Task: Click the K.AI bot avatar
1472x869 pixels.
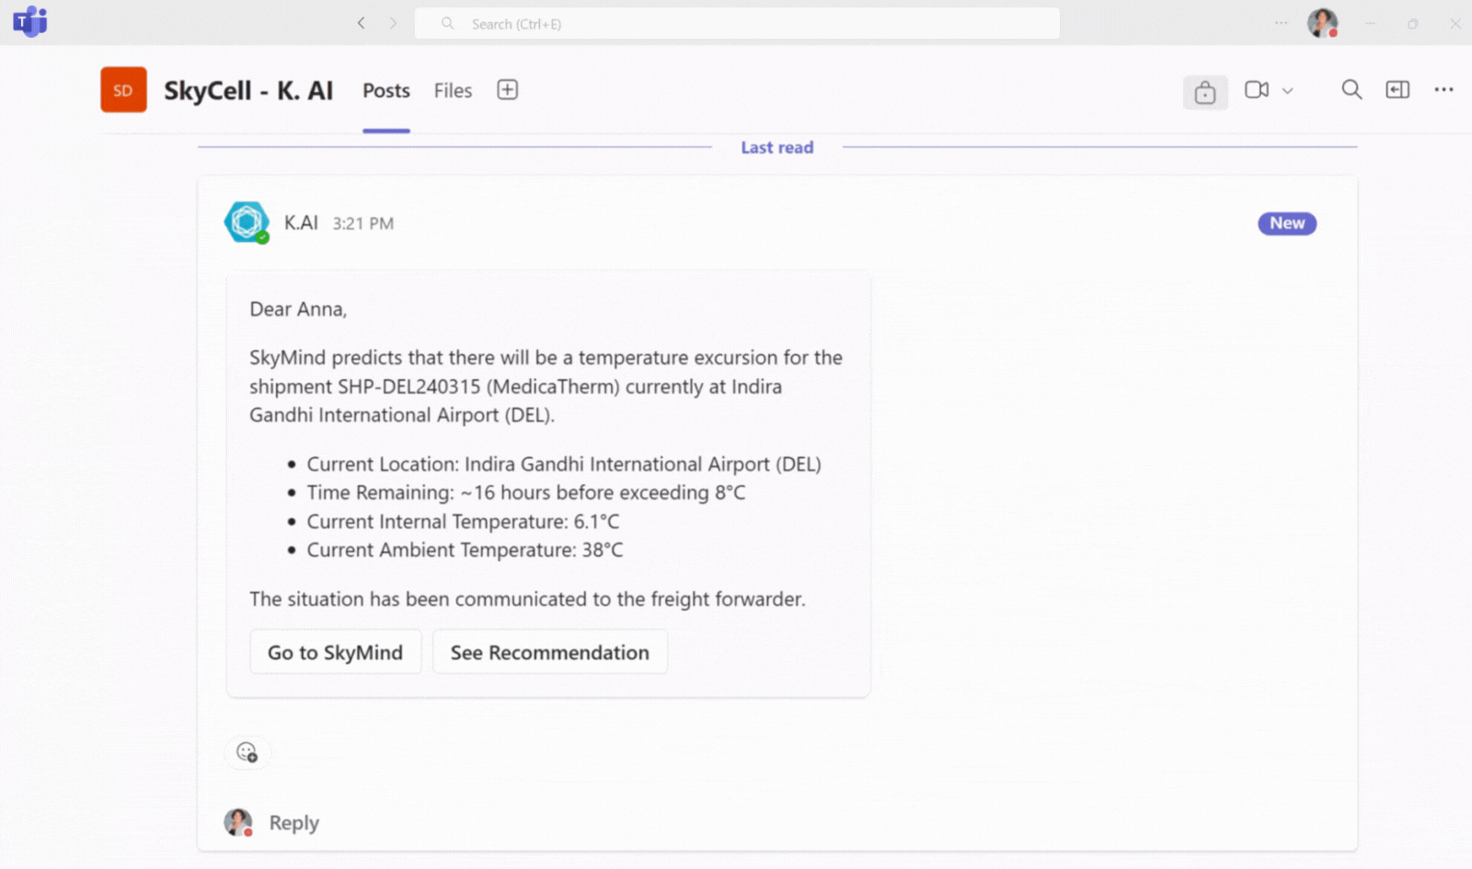Action: (x=247, y=222)
